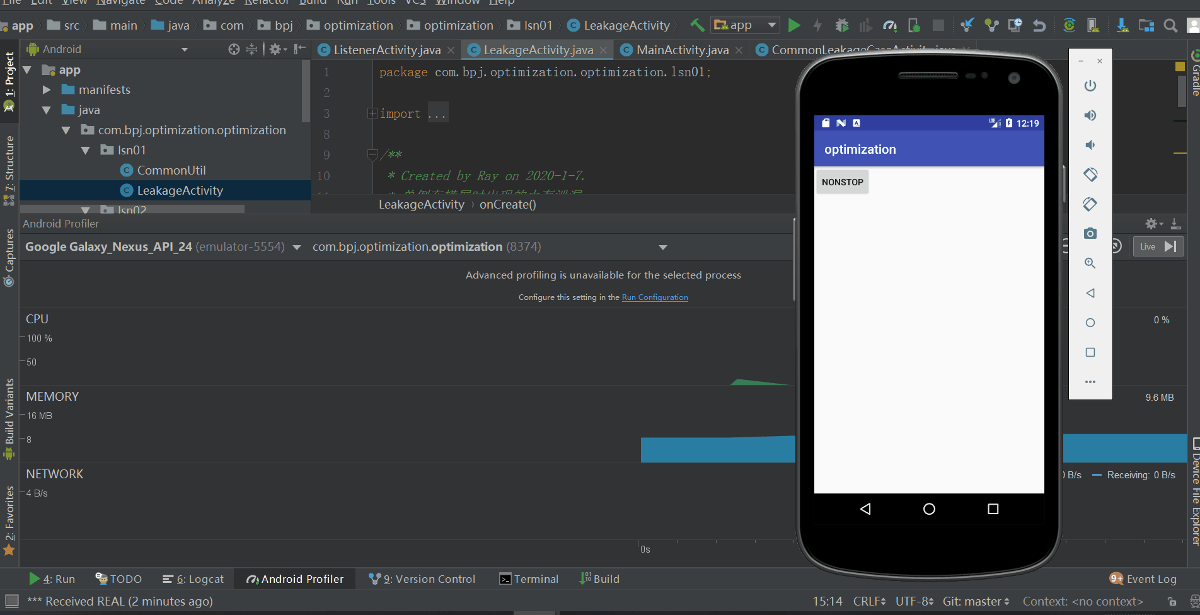Viewport: 1200px width, 615px height.
Task: Click emulator sidebar Overview square icon
Action: pyautogui.click(x=1090, y=352)
